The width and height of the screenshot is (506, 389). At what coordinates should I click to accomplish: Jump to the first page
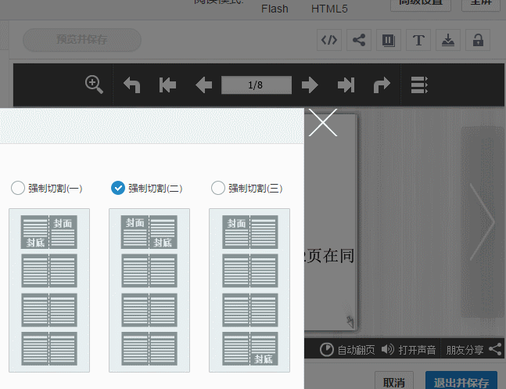coord(167,85)
